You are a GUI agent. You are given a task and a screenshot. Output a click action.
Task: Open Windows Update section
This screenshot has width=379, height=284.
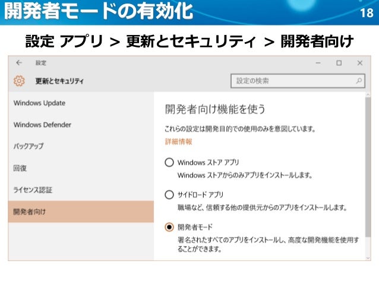pyautogui.click(x=81, y=103)
